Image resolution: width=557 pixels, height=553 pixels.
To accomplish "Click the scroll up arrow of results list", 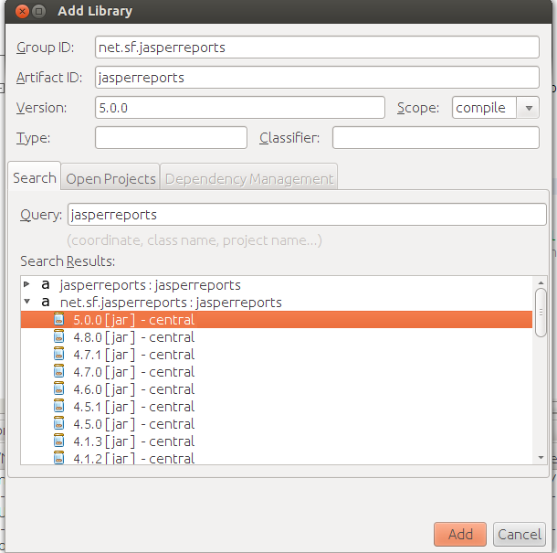I will (x=541, y=282).
